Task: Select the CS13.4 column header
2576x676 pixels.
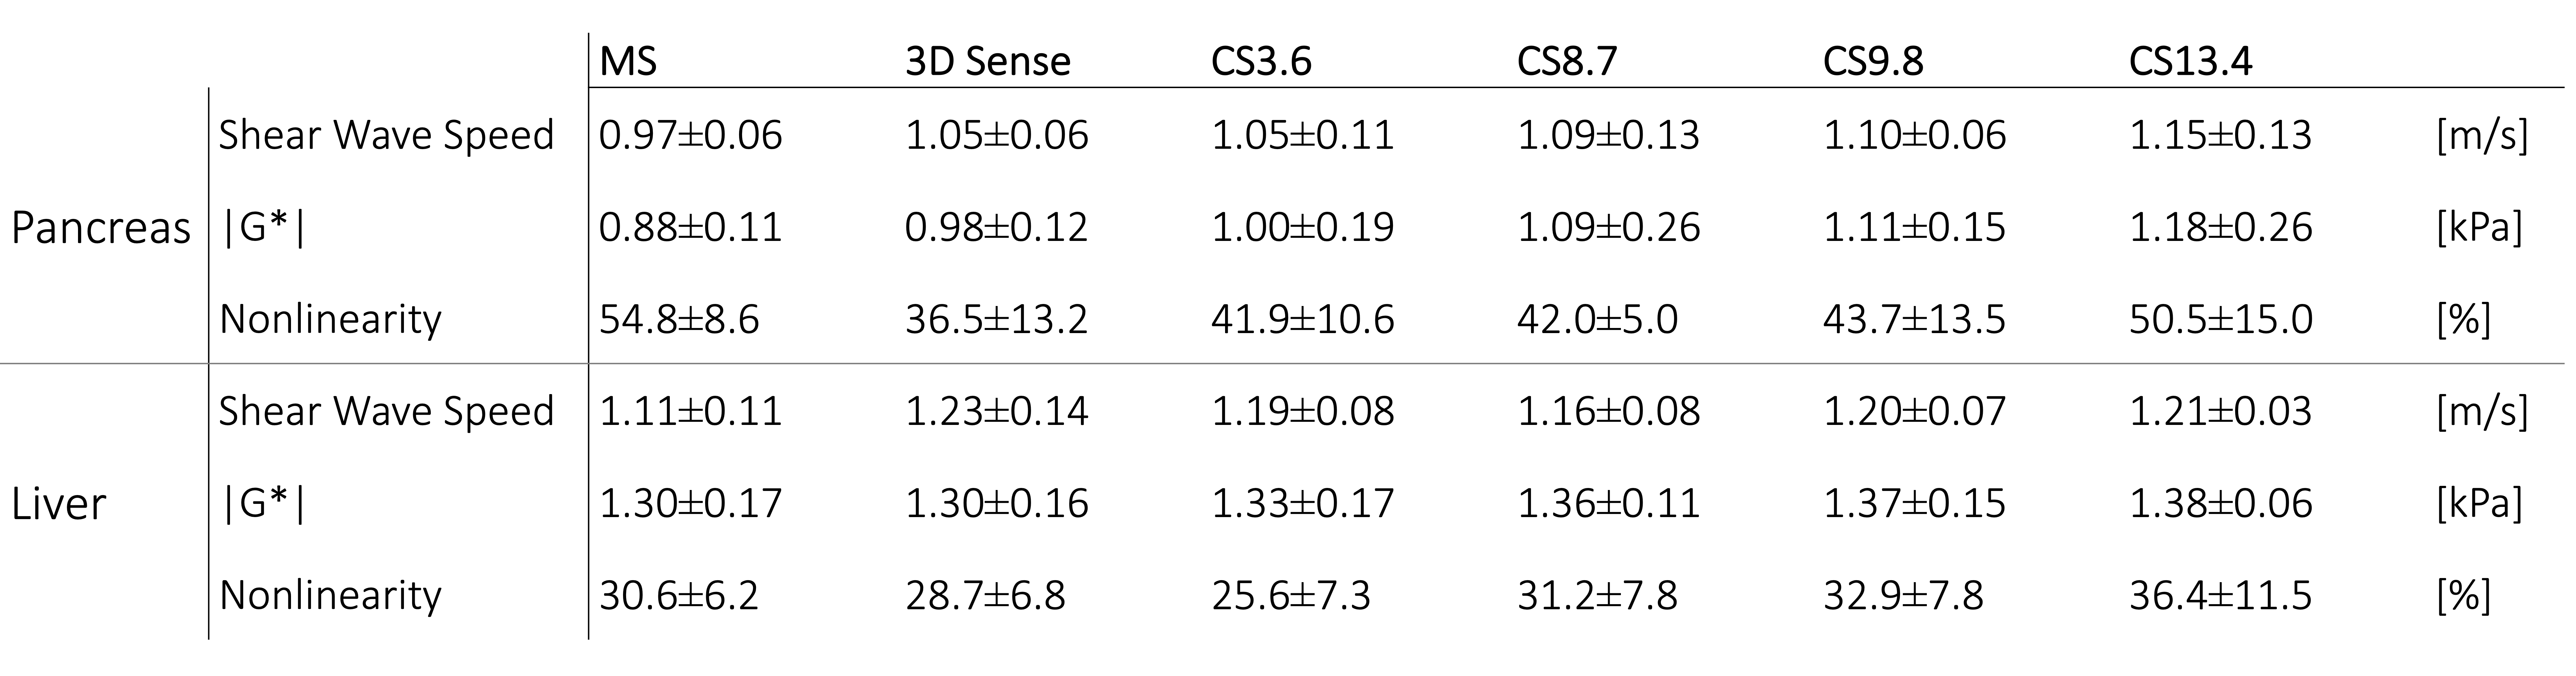Action: click(x=2190, y=62)
